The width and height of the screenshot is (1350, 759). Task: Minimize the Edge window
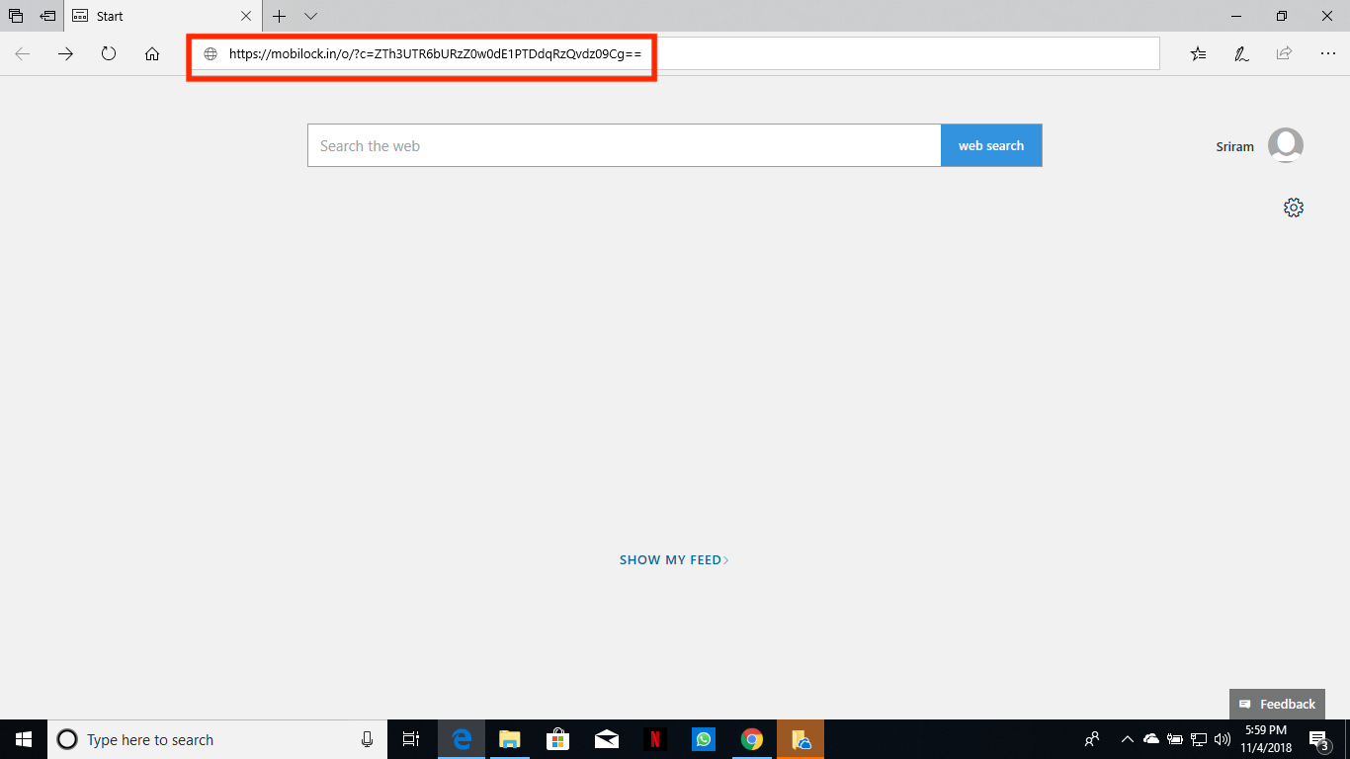point(1236,16)
